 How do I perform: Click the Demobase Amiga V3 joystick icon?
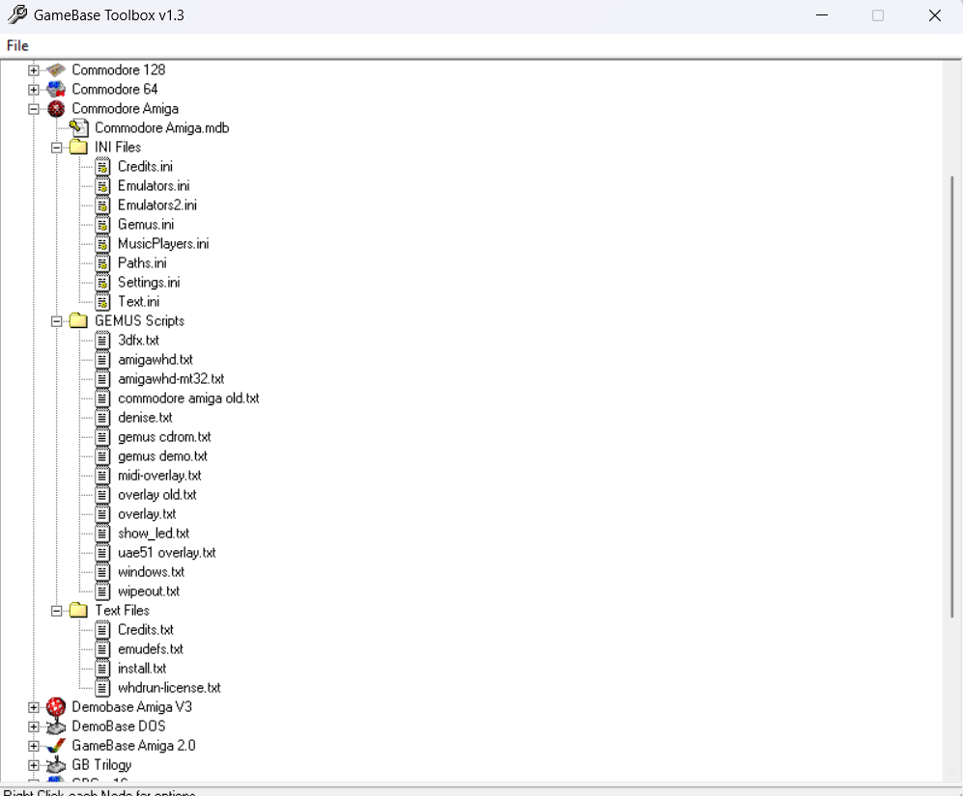click(56, 707)
